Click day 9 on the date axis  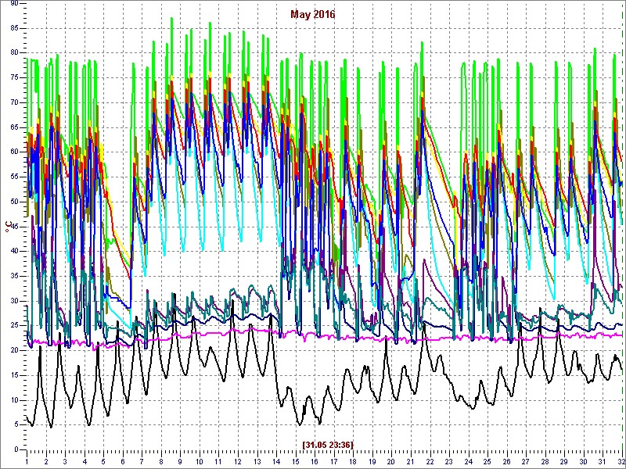pyautogui.click(x=180, y=462)
